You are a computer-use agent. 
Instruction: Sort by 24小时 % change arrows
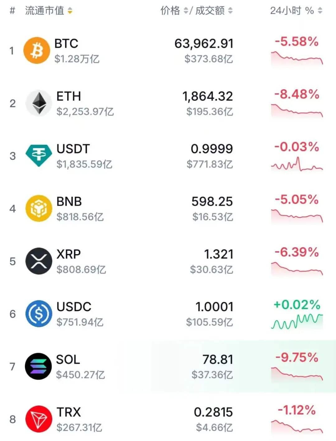pyautogui.click(x=320, y=11)
